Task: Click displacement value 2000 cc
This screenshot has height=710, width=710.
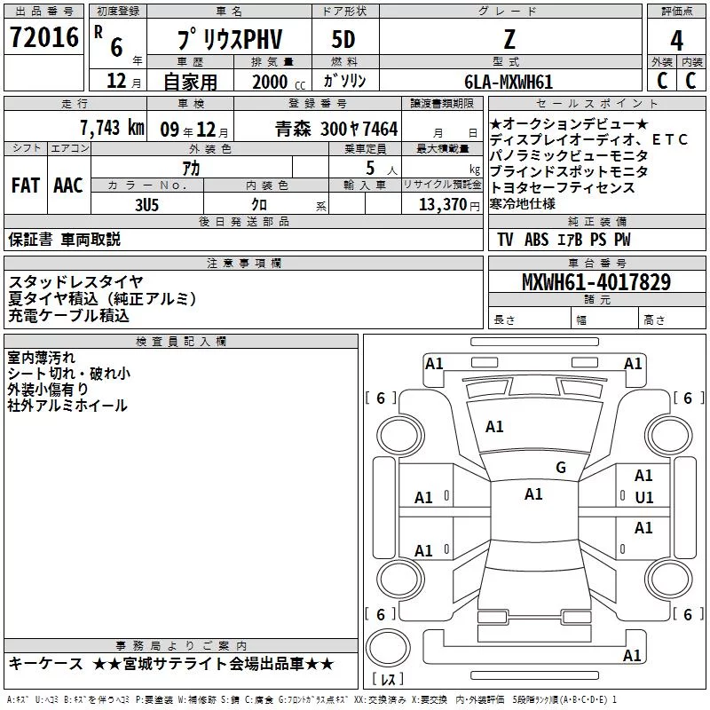Action: pyautogui.click(x=279, y=83)
